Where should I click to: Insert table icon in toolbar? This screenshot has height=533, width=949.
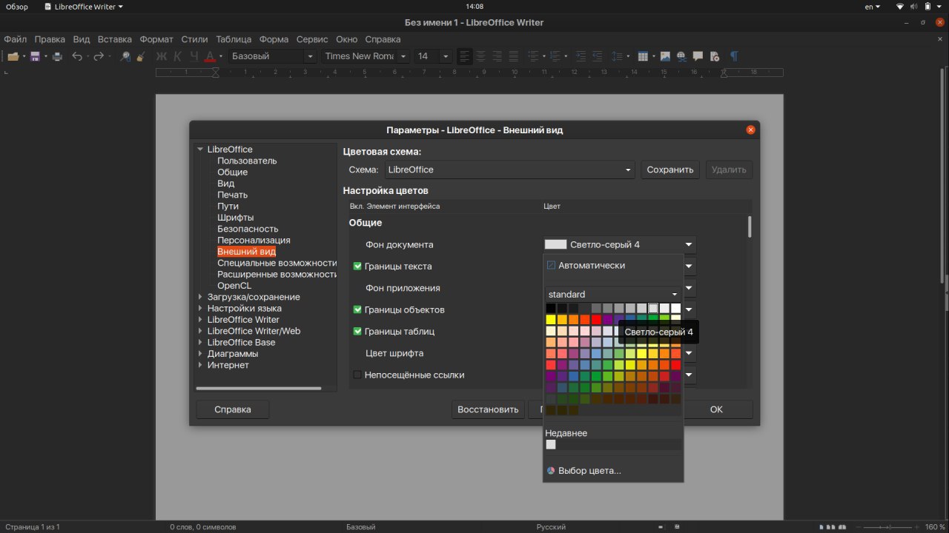[643, 56]
